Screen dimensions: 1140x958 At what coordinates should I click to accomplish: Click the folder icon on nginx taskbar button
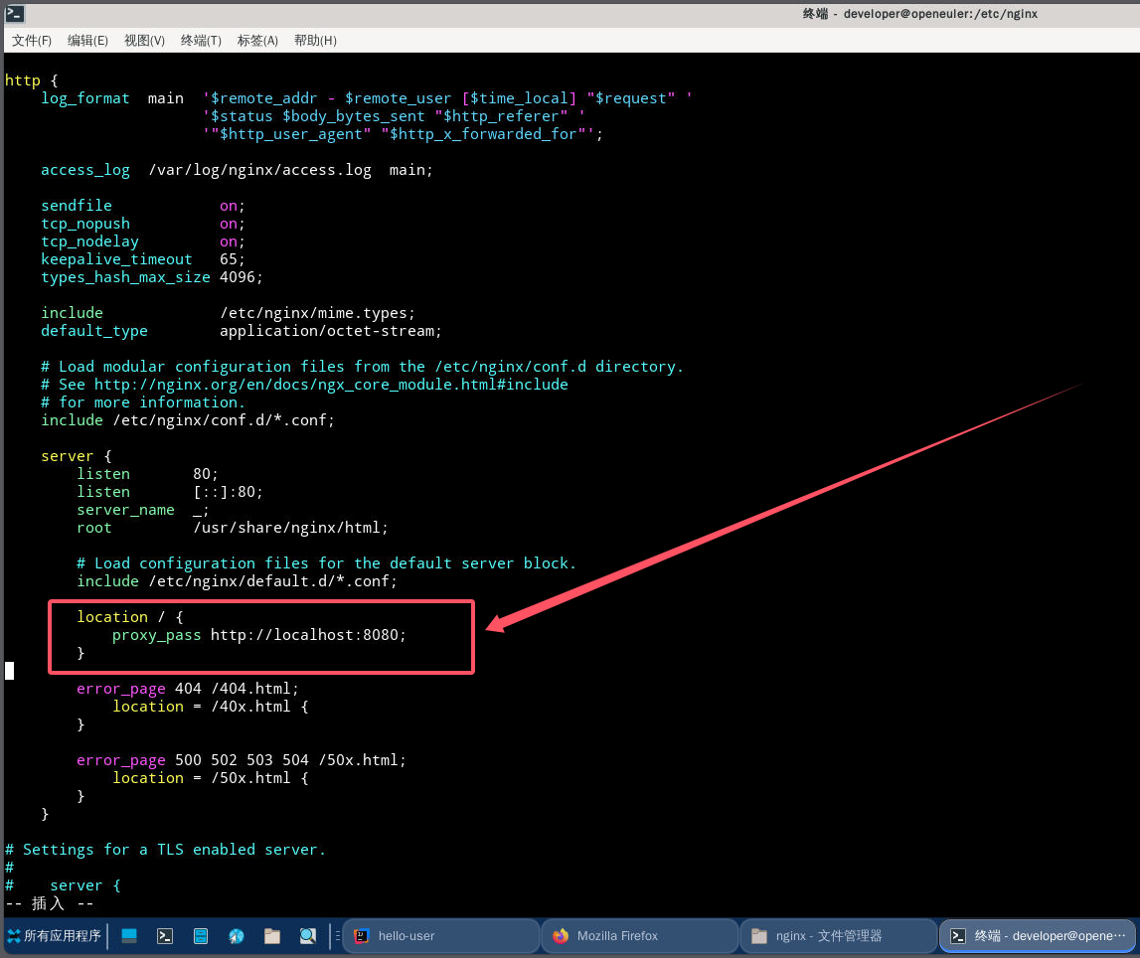tap(759, 936)
